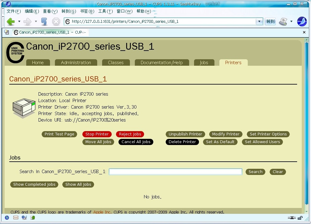This screenshot has height=224, width=311.
Task: Open the Mail envelope icon in the status bar
Action: [16, 218]
